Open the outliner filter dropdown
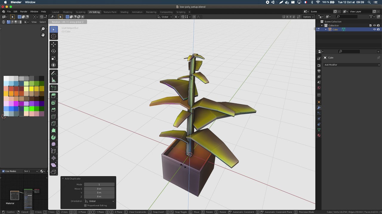The height and width of the screenshot is (214, 382). coord(372,17)
